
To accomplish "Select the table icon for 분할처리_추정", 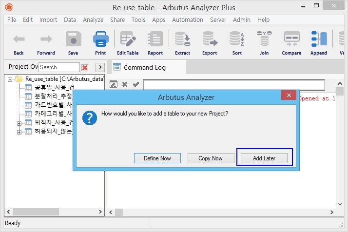I will coord(28,97).
